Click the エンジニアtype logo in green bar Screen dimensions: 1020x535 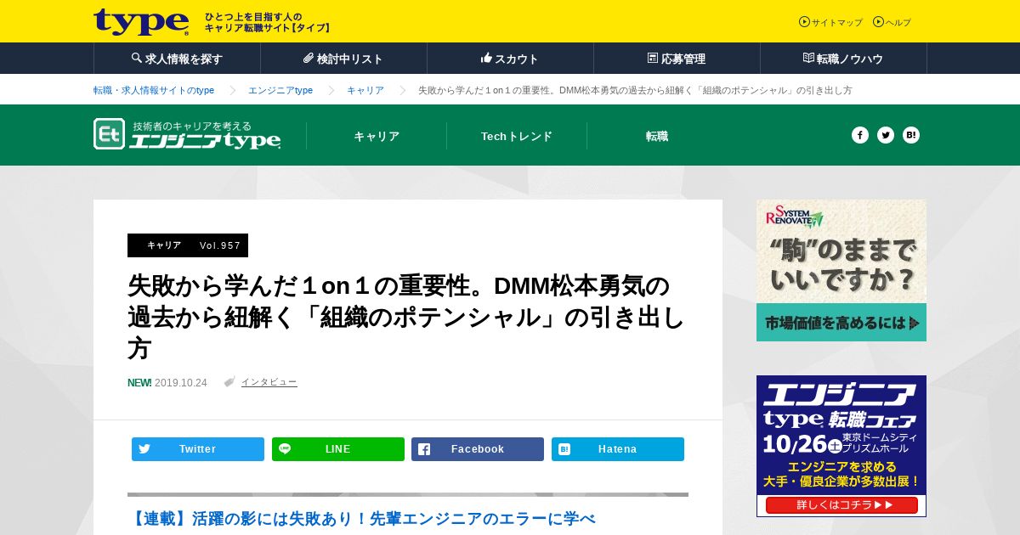pyautogui.click(x=187, y=134)
